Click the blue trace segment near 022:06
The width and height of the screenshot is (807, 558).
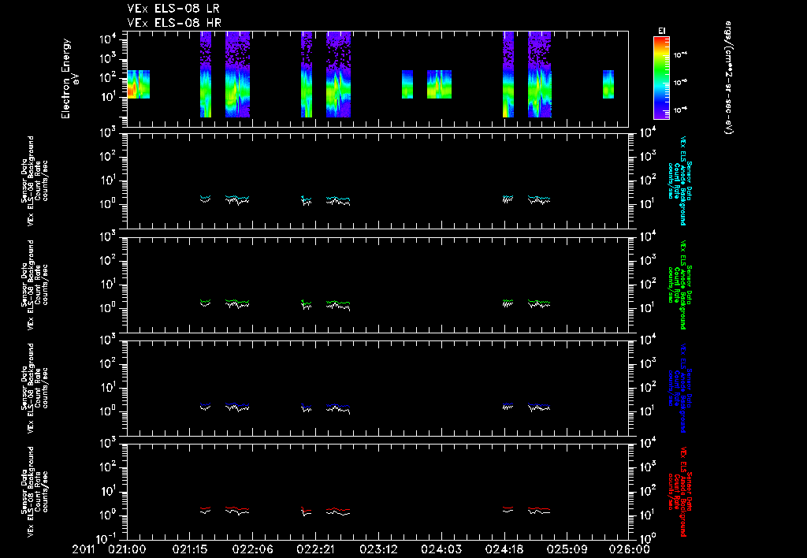point(237,404)
